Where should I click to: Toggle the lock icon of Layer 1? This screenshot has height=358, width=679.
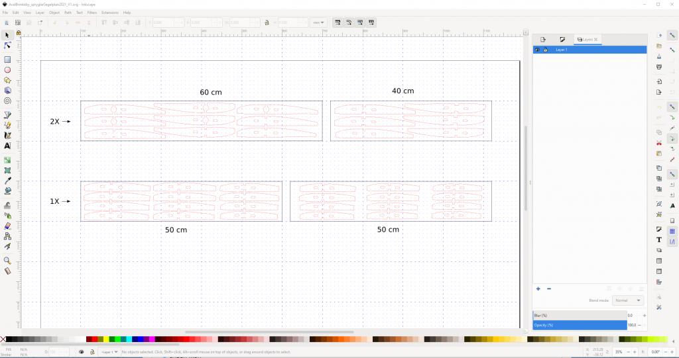545,50
